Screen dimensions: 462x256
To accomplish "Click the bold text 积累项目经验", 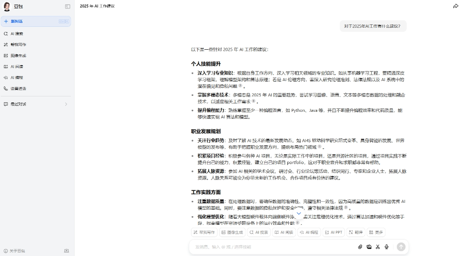I will 211,156.
